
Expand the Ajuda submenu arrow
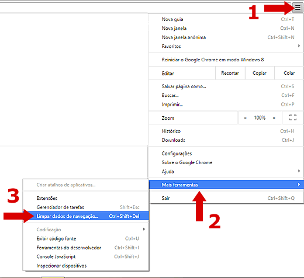299,171
